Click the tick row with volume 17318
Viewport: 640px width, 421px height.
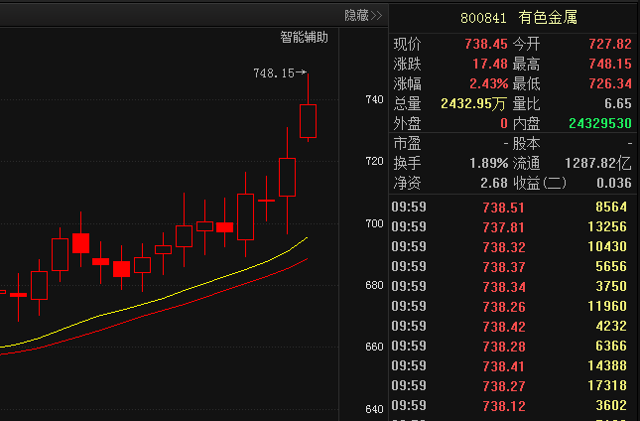tap(511, 385)
